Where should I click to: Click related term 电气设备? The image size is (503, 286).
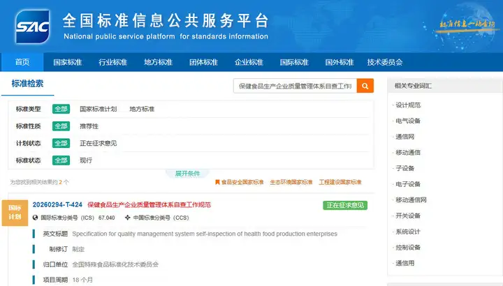408,121
